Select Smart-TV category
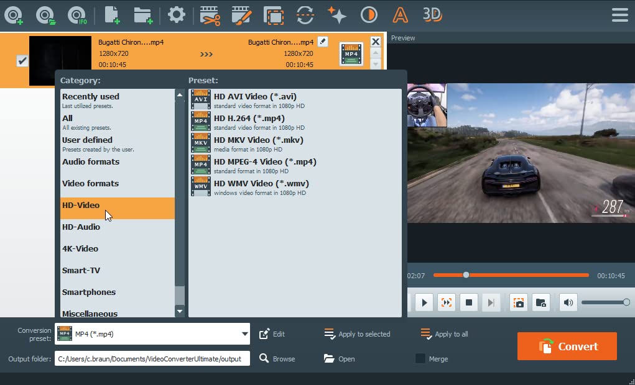This screenshot has width=635, height=385. tap(118, 274)
